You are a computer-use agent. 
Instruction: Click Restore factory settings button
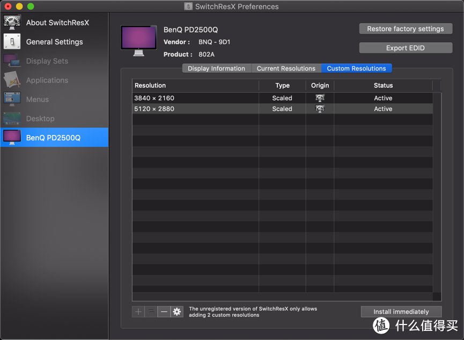point(406,29)
